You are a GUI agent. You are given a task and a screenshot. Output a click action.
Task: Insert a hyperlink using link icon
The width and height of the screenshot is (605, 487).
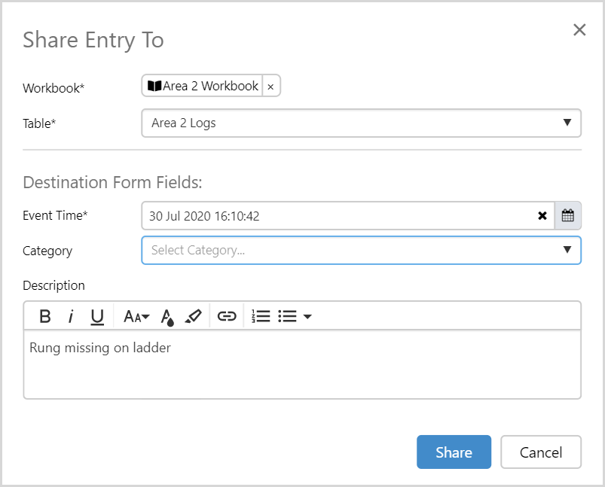[x=227, y=316]
